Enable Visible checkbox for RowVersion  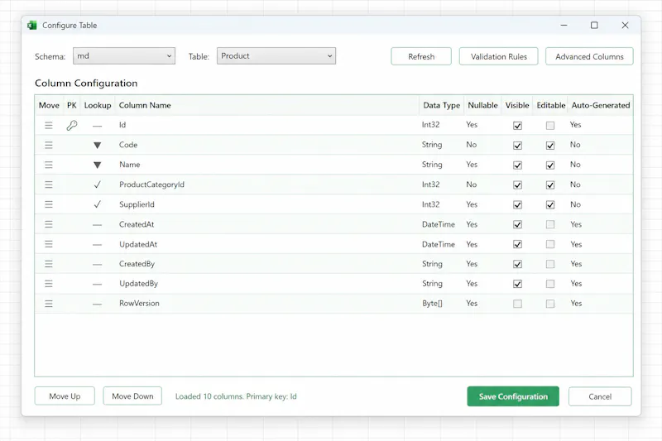517,304
